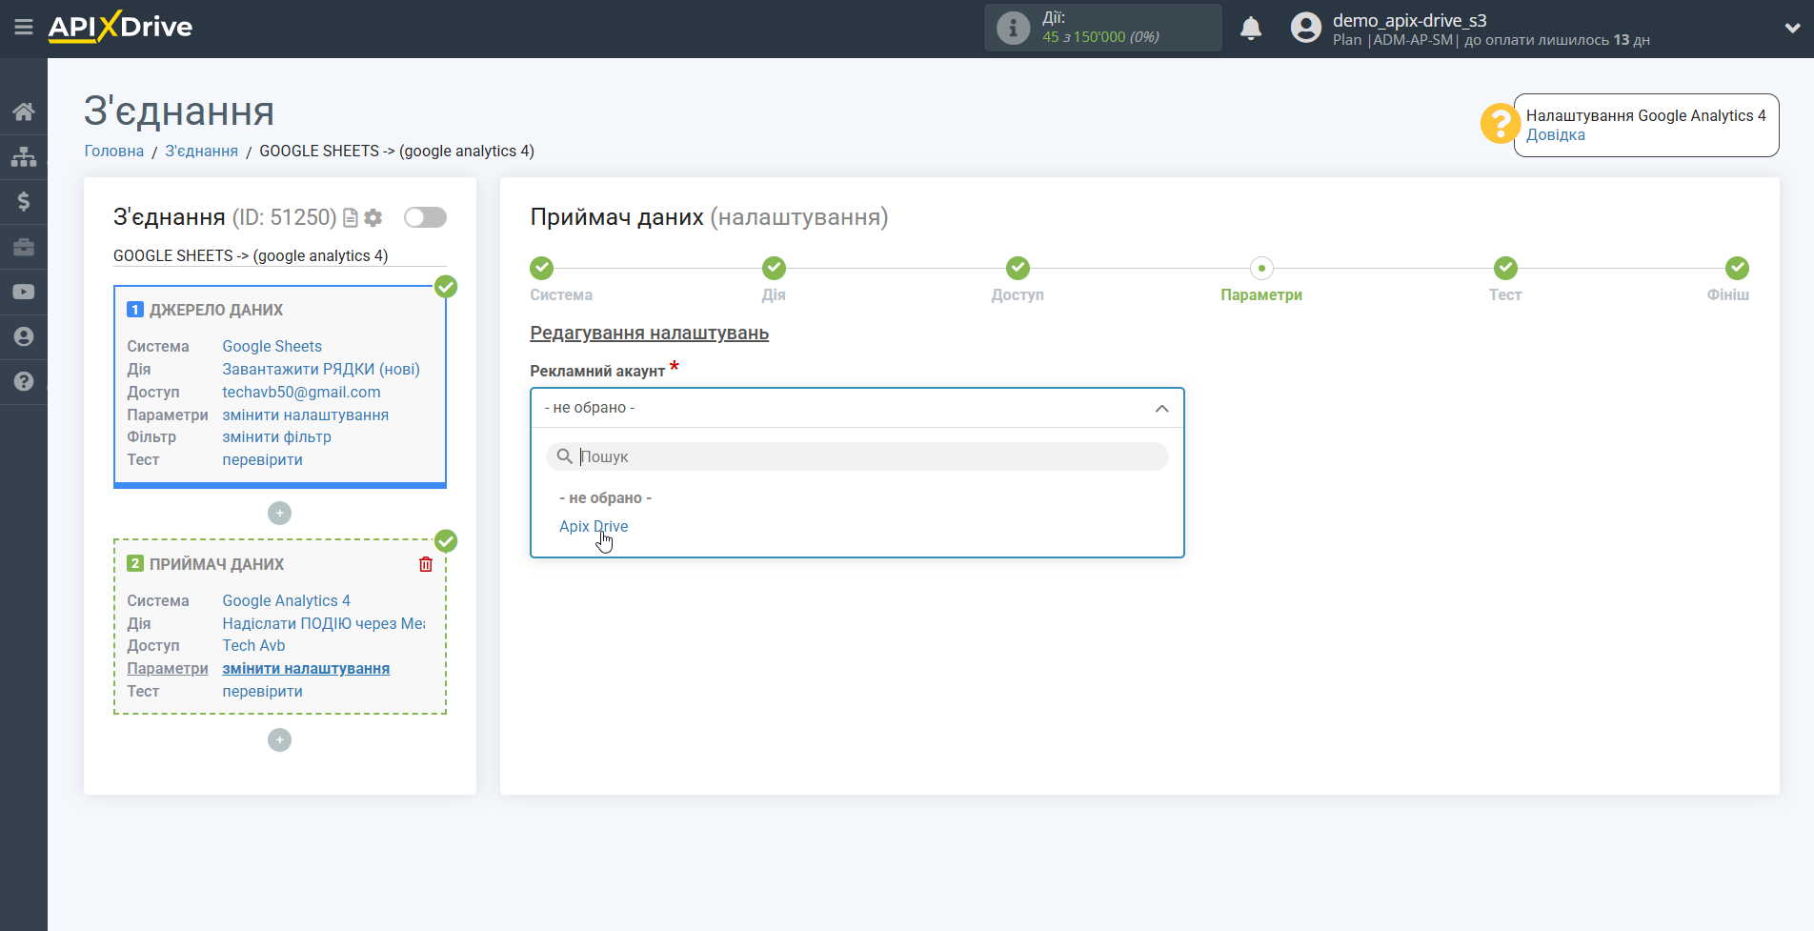
Task: Click the Редагування налаштувань heading
Action: 649,334
